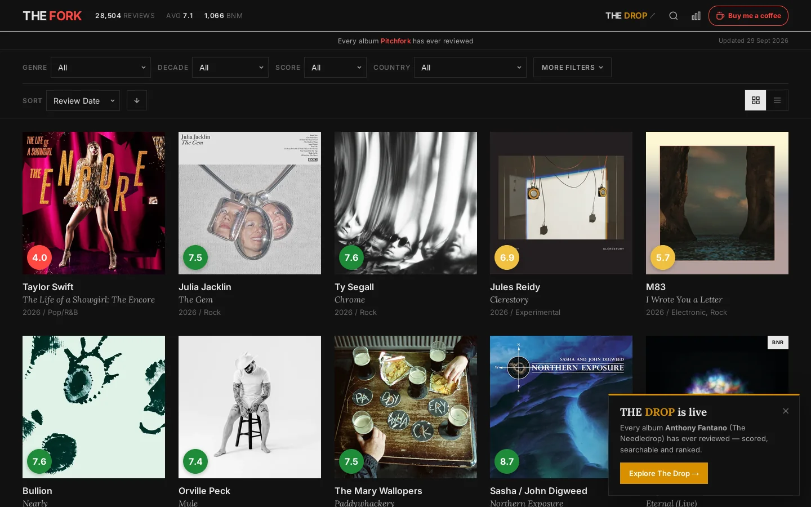Open Ty Segall Chrome album cover
811x507 pixels.
(405, 203)
